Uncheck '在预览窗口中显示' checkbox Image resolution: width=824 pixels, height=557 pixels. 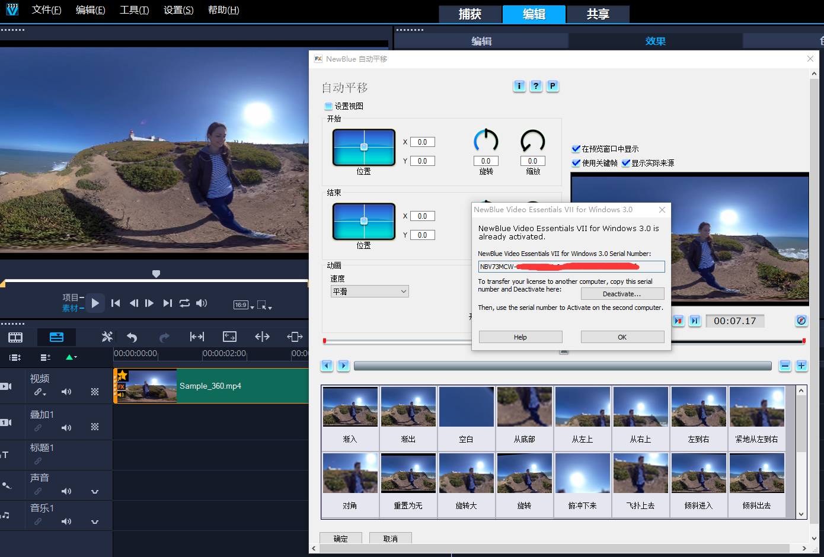point(576,149)
